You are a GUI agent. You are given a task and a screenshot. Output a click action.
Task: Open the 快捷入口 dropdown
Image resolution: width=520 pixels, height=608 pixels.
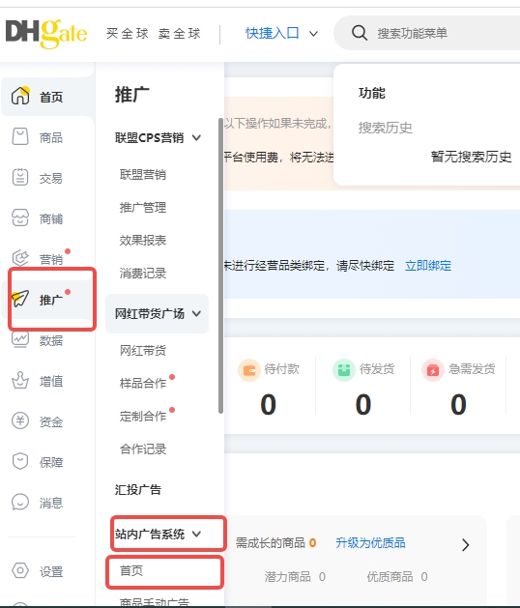pos(282,33)
